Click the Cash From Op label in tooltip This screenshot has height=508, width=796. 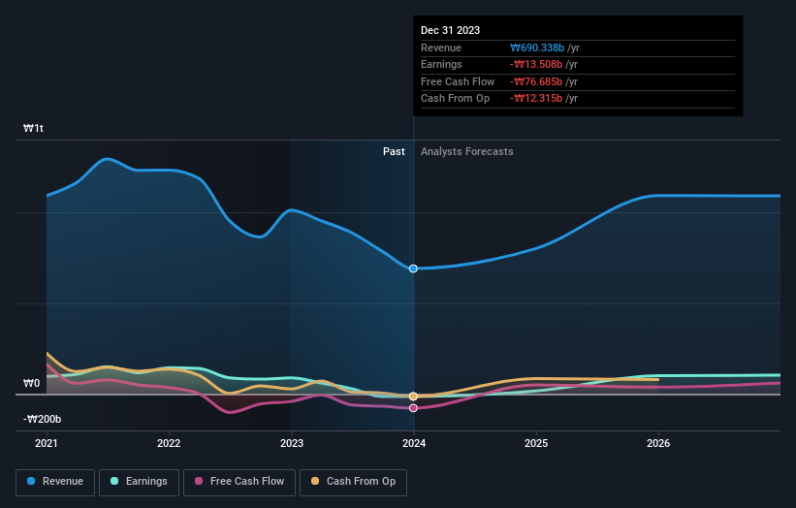[456, 99]
